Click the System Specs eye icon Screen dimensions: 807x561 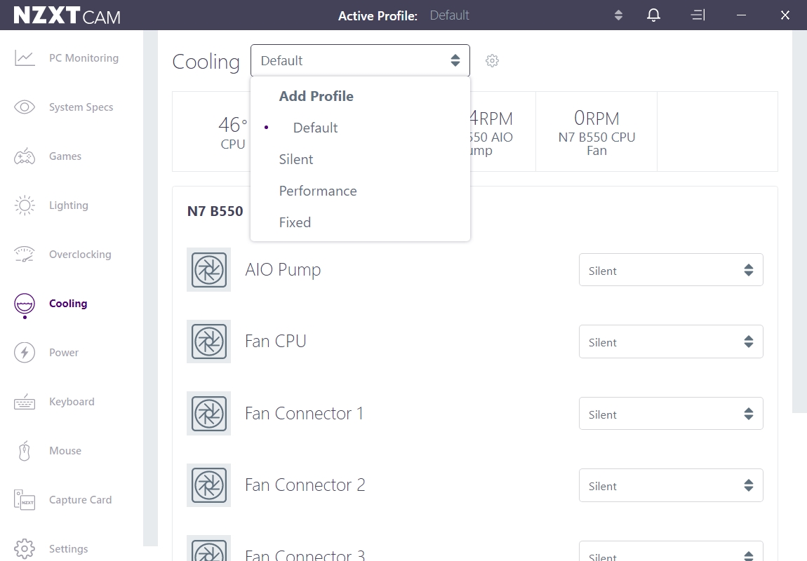pyautogui.click(x=24, y=107)
